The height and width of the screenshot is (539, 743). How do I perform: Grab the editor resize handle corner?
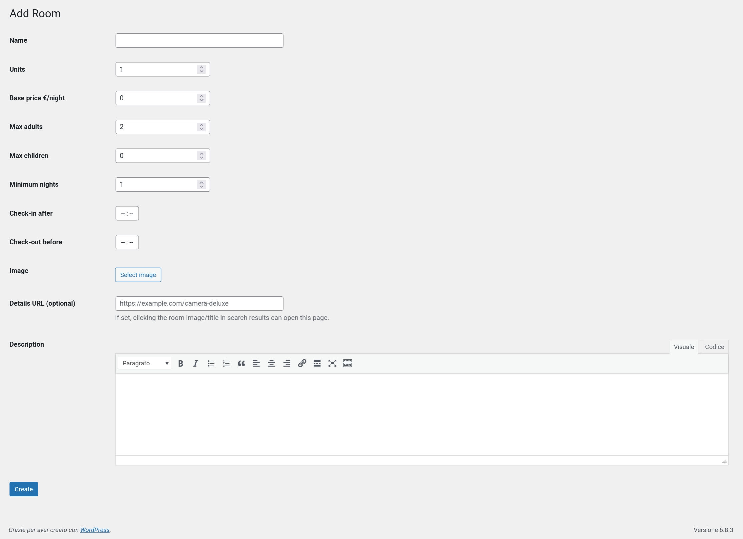coord(724,461)
